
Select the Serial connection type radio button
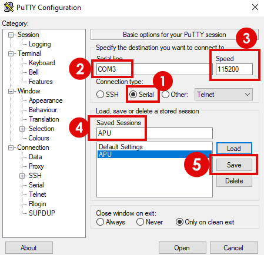click(133, 95)
